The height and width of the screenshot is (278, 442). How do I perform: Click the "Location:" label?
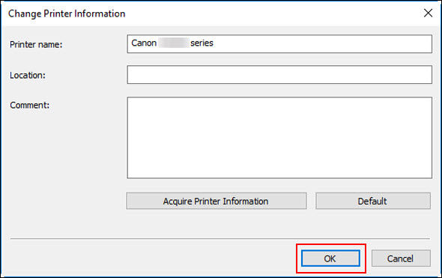coord(27,75)
